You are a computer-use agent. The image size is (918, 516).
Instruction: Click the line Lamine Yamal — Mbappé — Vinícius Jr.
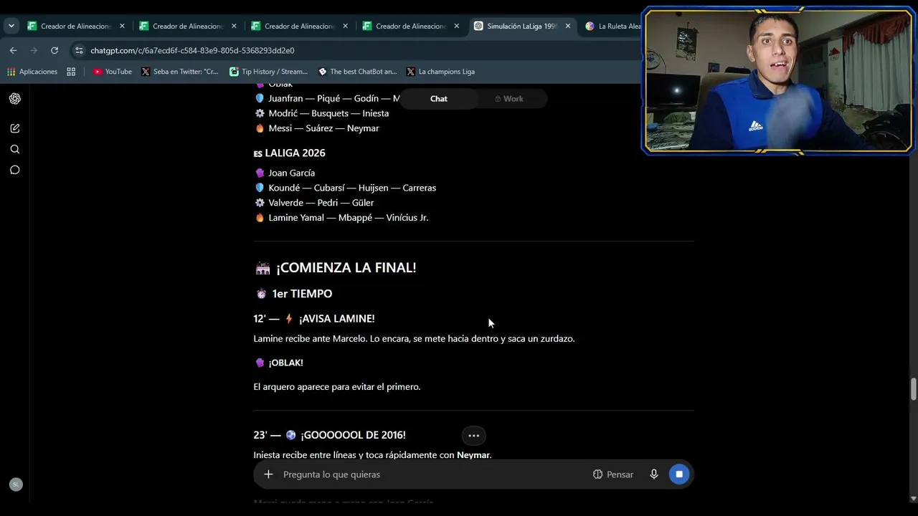(348, 218)
